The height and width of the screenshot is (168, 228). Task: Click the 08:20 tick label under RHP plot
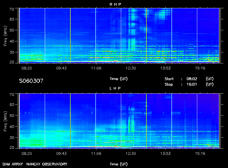point(27,68)
